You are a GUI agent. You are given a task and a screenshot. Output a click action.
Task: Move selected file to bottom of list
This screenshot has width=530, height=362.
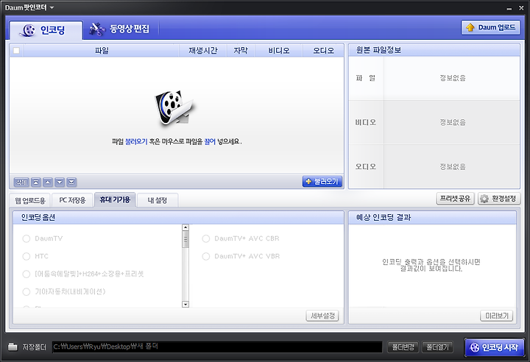pos(71,182)
